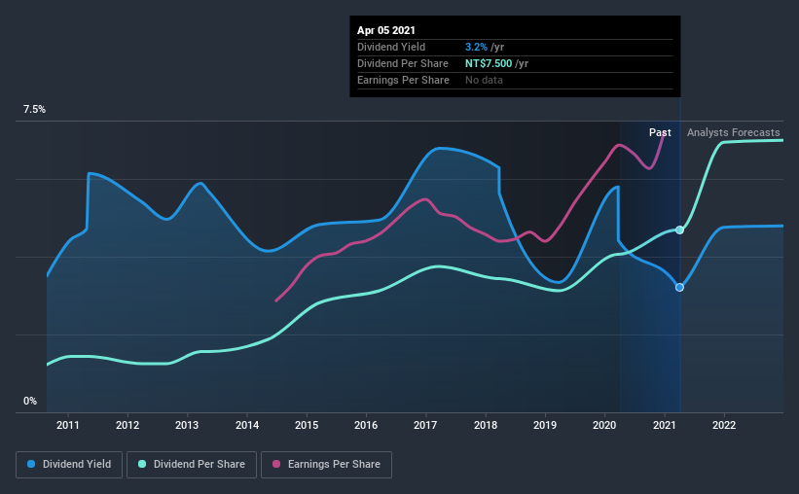The image size is (799, 494).
Task: Click the 2016 x-axis label
Action: 366,425
